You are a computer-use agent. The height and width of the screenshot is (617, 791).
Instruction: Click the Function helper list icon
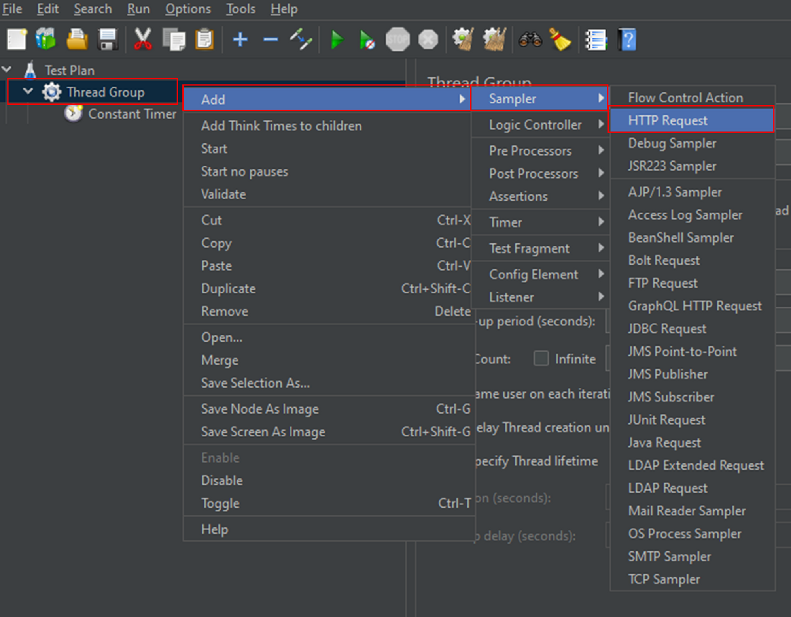(596, 40)
